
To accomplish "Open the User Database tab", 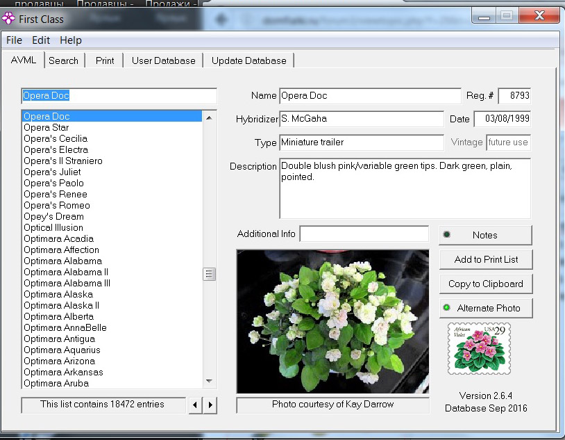I will (164, 60).
